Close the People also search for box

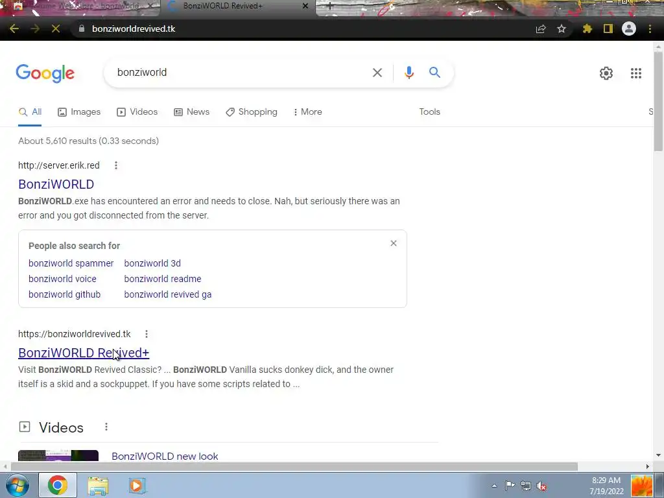[x=394, y=243]
